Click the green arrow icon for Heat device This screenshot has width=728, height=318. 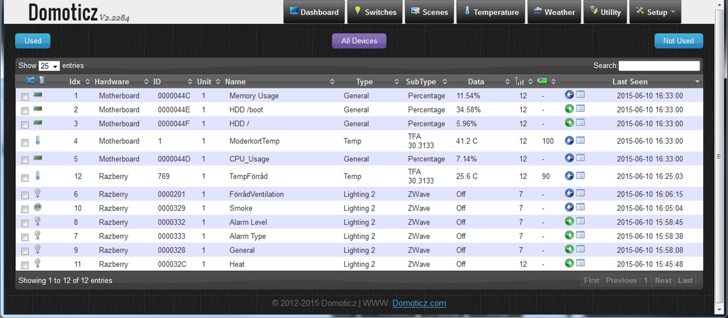[x=569, y=263]
